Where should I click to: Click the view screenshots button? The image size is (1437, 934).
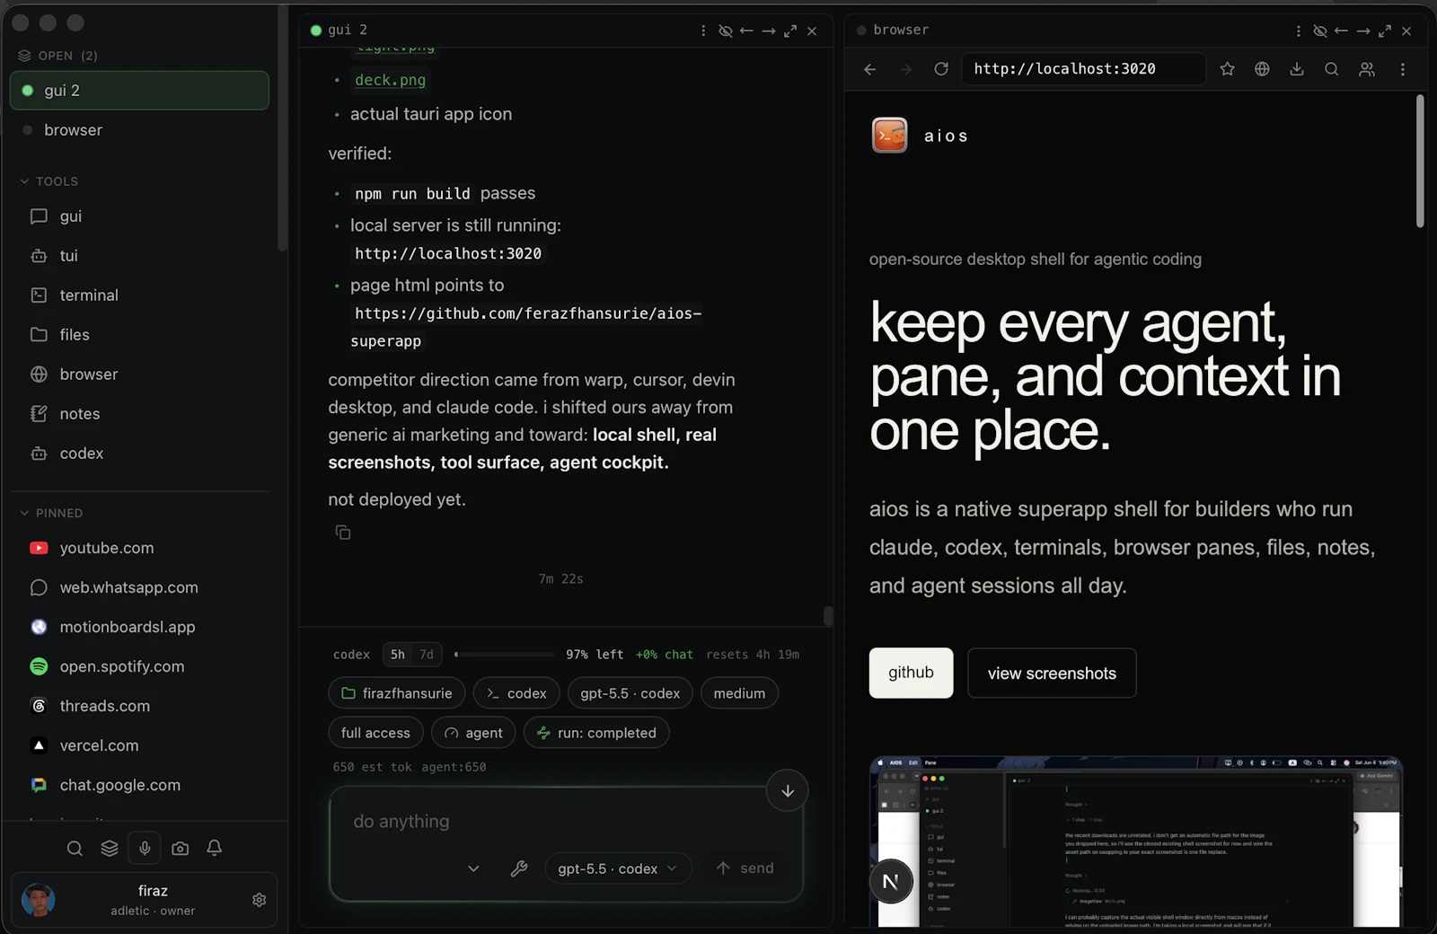tap(1052, 673)
